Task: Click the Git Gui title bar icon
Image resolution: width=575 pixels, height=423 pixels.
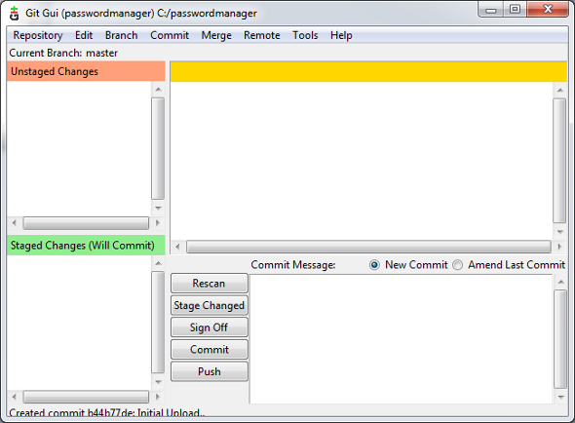Action: [x=14, y=14]
